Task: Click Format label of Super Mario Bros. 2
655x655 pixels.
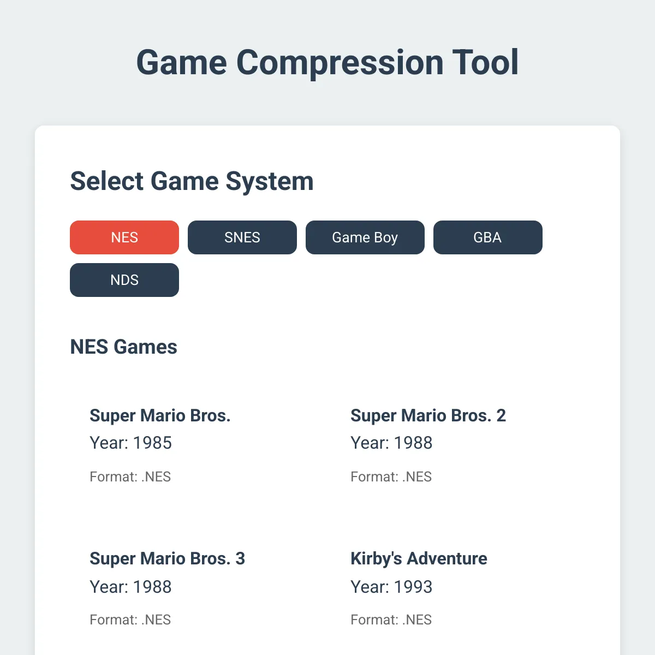Action: (x=391, y=477)
